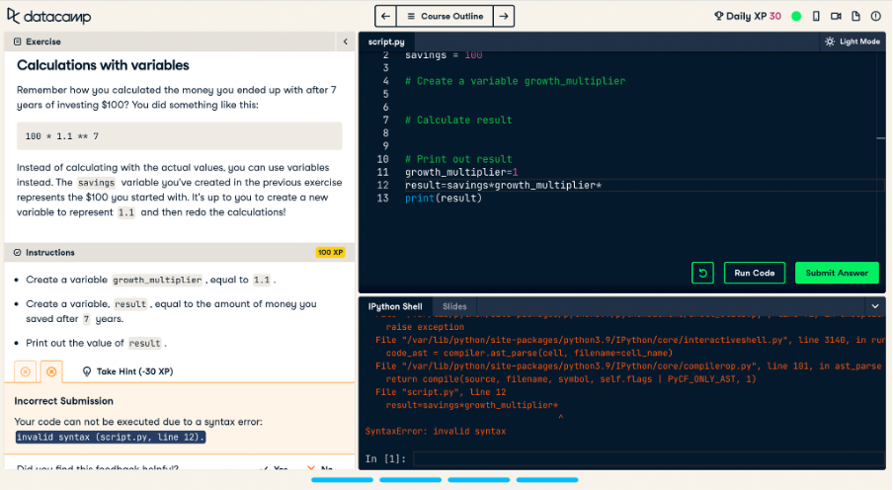893x490 pixels.
Task: Select the script.py editor tab
Action: pos(386,41)
